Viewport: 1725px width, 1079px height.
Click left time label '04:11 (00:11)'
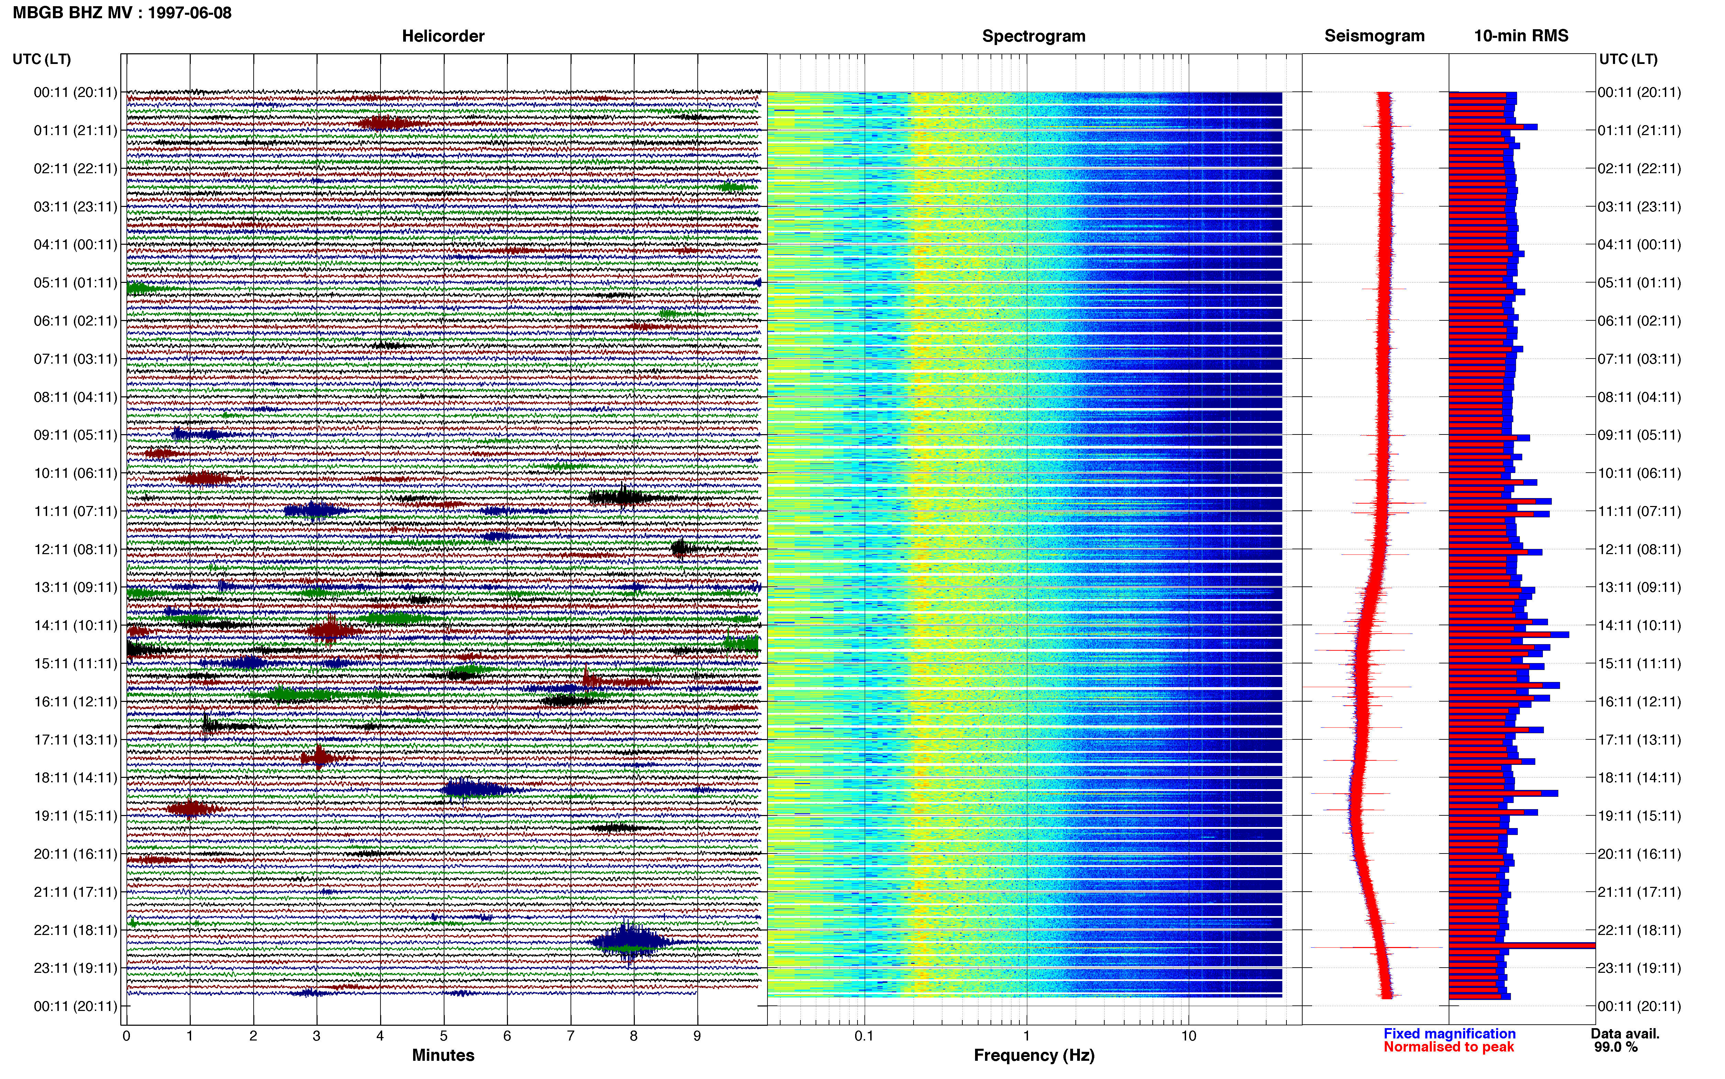click(x=76, y=245)
